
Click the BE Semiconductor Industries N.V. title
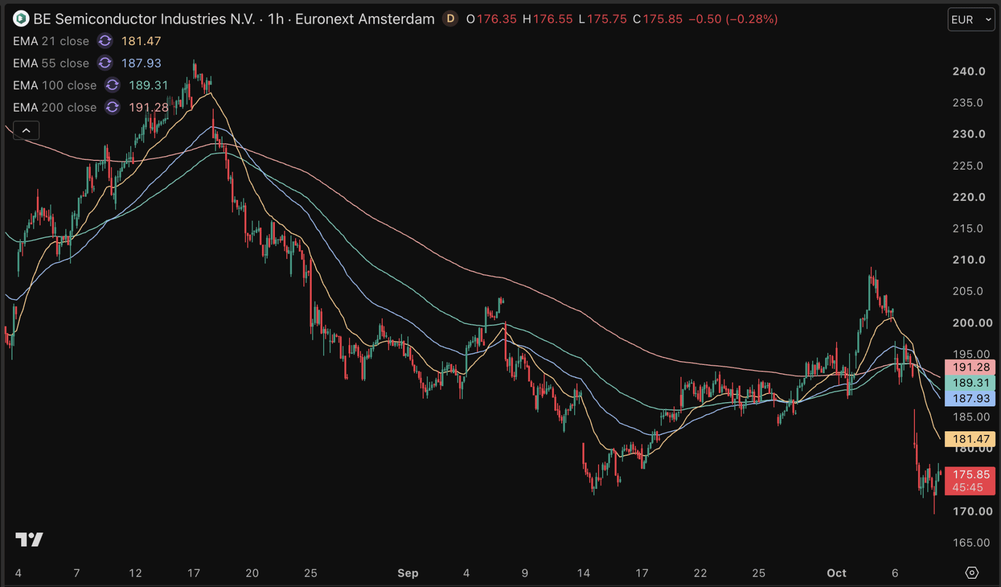coord(144,19)
